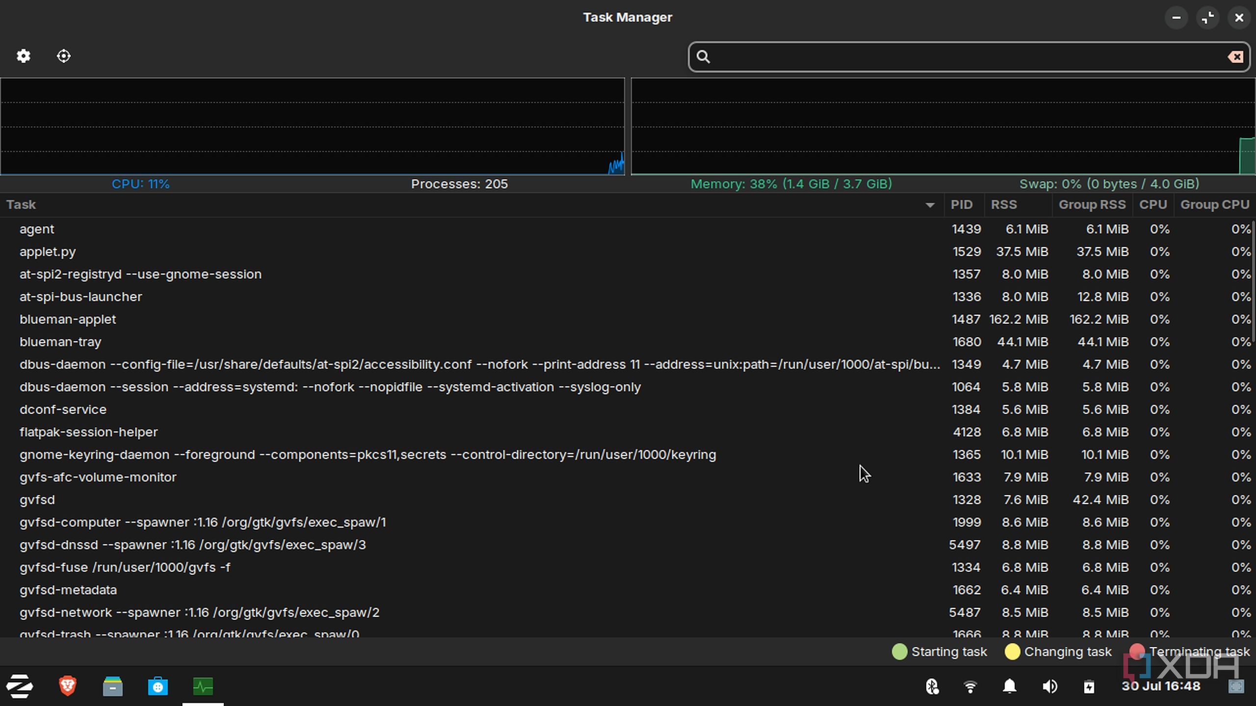Open the Wi-Fi network tray icon
The image size is (1256, 706).
(x=970, y=686)
